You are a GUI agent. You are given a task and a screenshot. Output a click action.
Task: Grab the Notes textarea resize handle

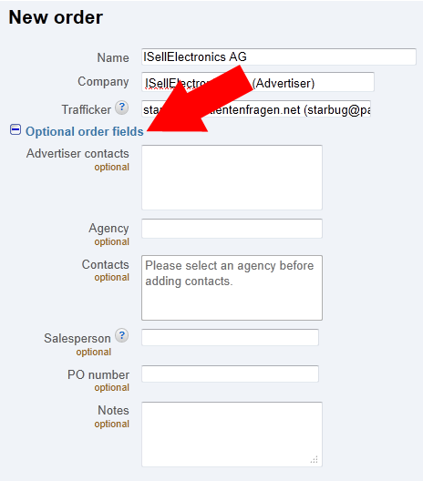pyautogui.click(x=314, y=459)
